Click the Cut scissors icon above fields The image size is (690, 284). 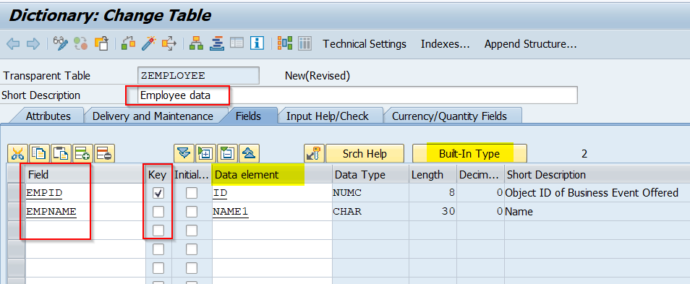(x=17, y=153)
